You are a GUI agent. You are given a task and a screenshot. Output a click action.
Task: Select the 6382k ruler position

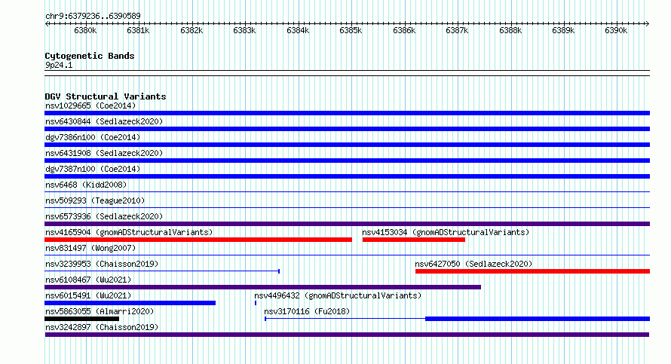pyautogui.click(x=191, y=30)
